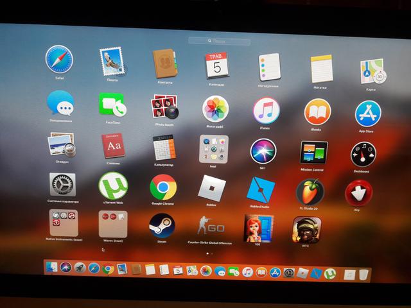Open the App Store

tap(368, 114)
